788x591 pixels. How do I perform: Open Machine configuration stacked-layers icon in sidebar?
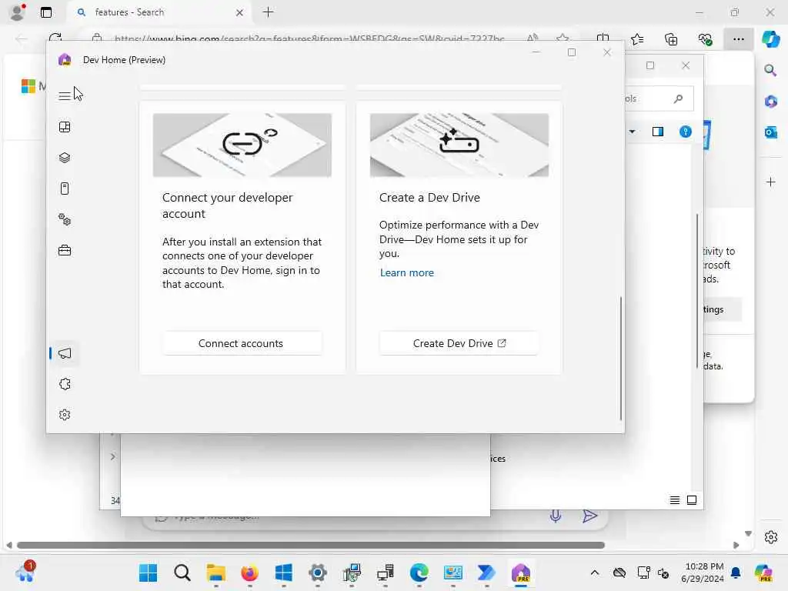(65, 158)
